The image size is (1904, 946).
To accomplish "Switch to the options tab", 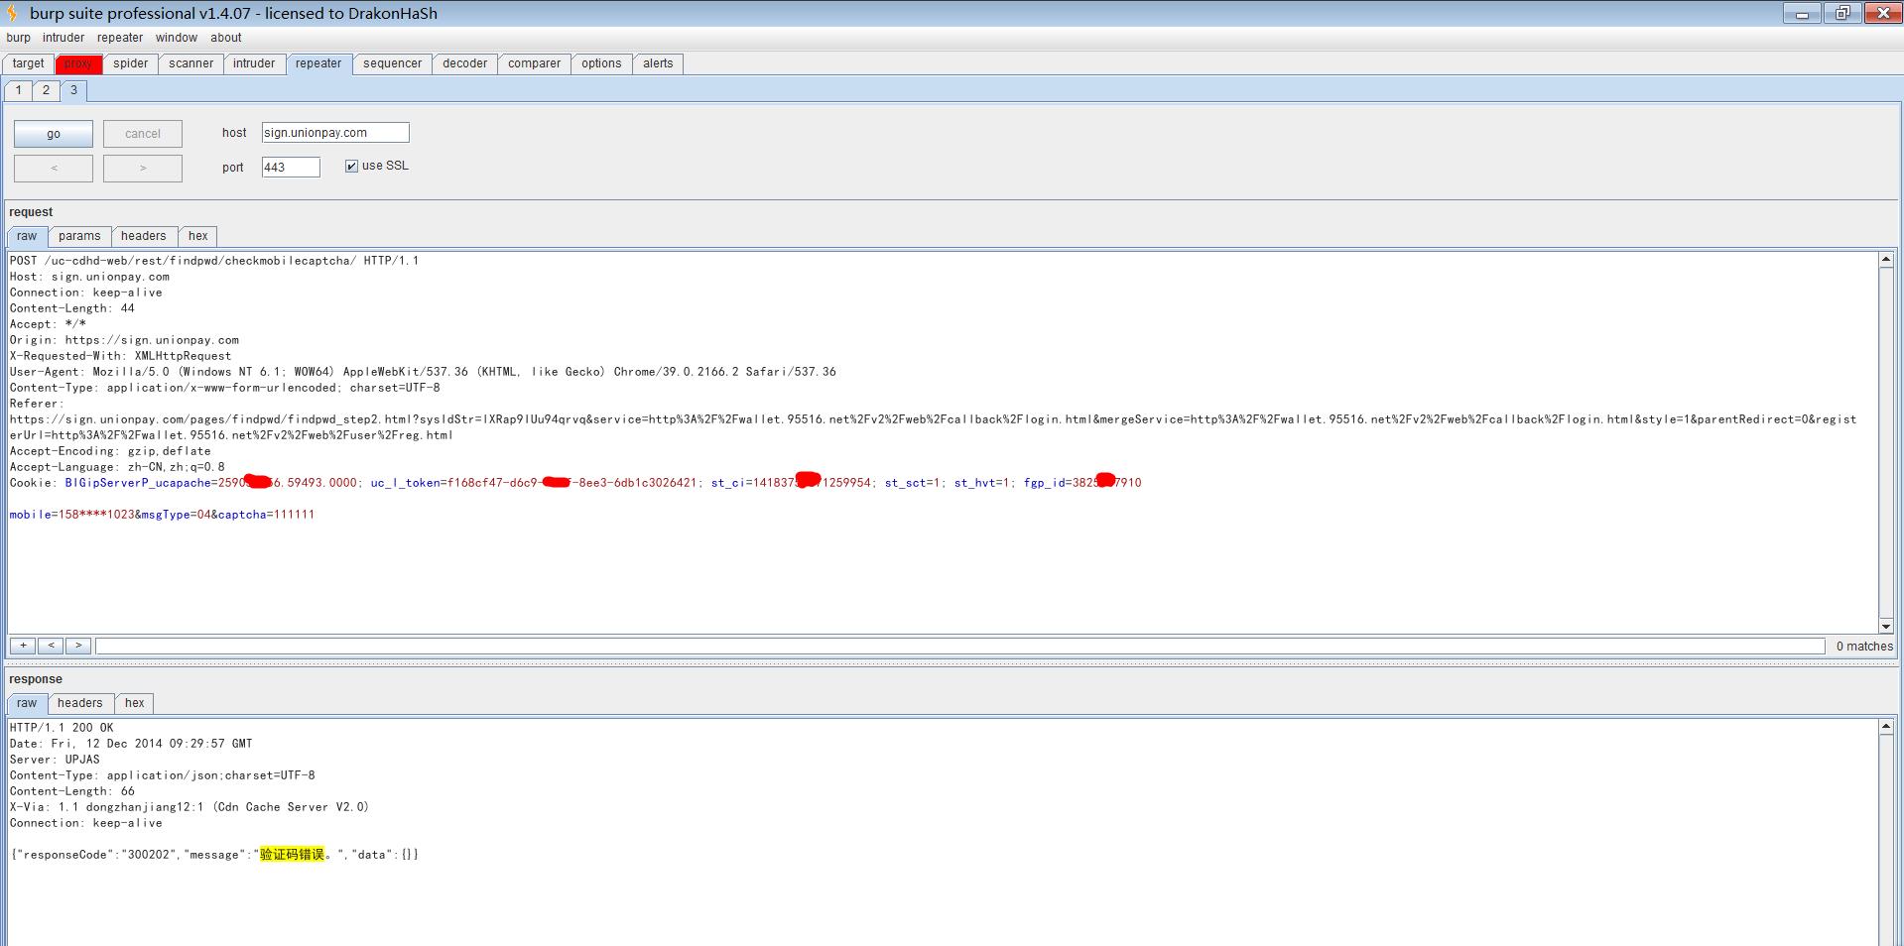I will click(x=601, y=63).
